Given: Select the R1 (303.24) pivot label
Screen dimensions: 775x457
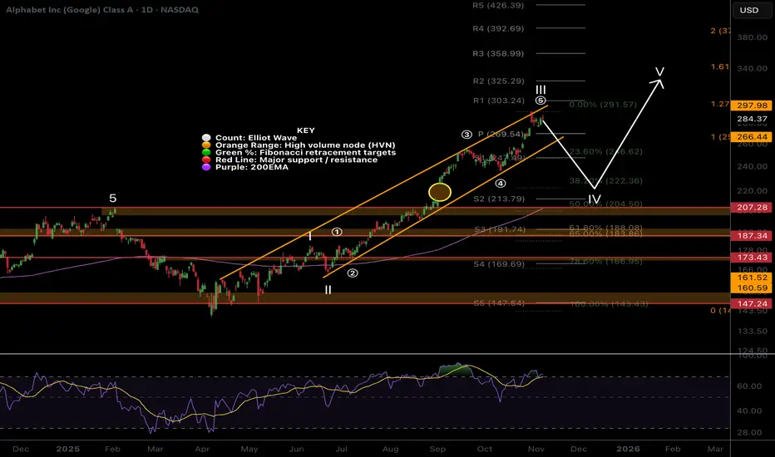Looking at the screenshot, I should point(499,101).
